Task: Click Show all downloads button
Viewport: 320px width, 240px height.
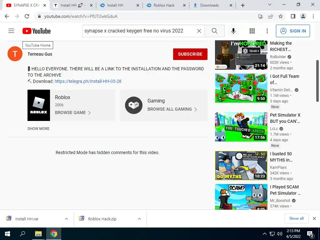Action: coord(296,218)
